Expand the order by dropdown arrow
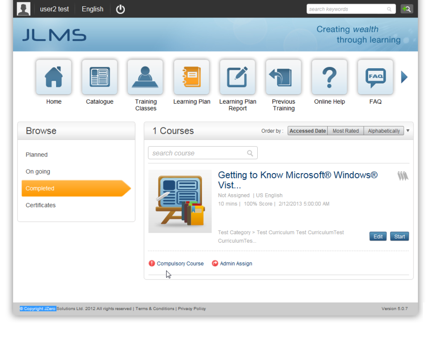This screenshot has width=431, height=353. pos(408,131)
